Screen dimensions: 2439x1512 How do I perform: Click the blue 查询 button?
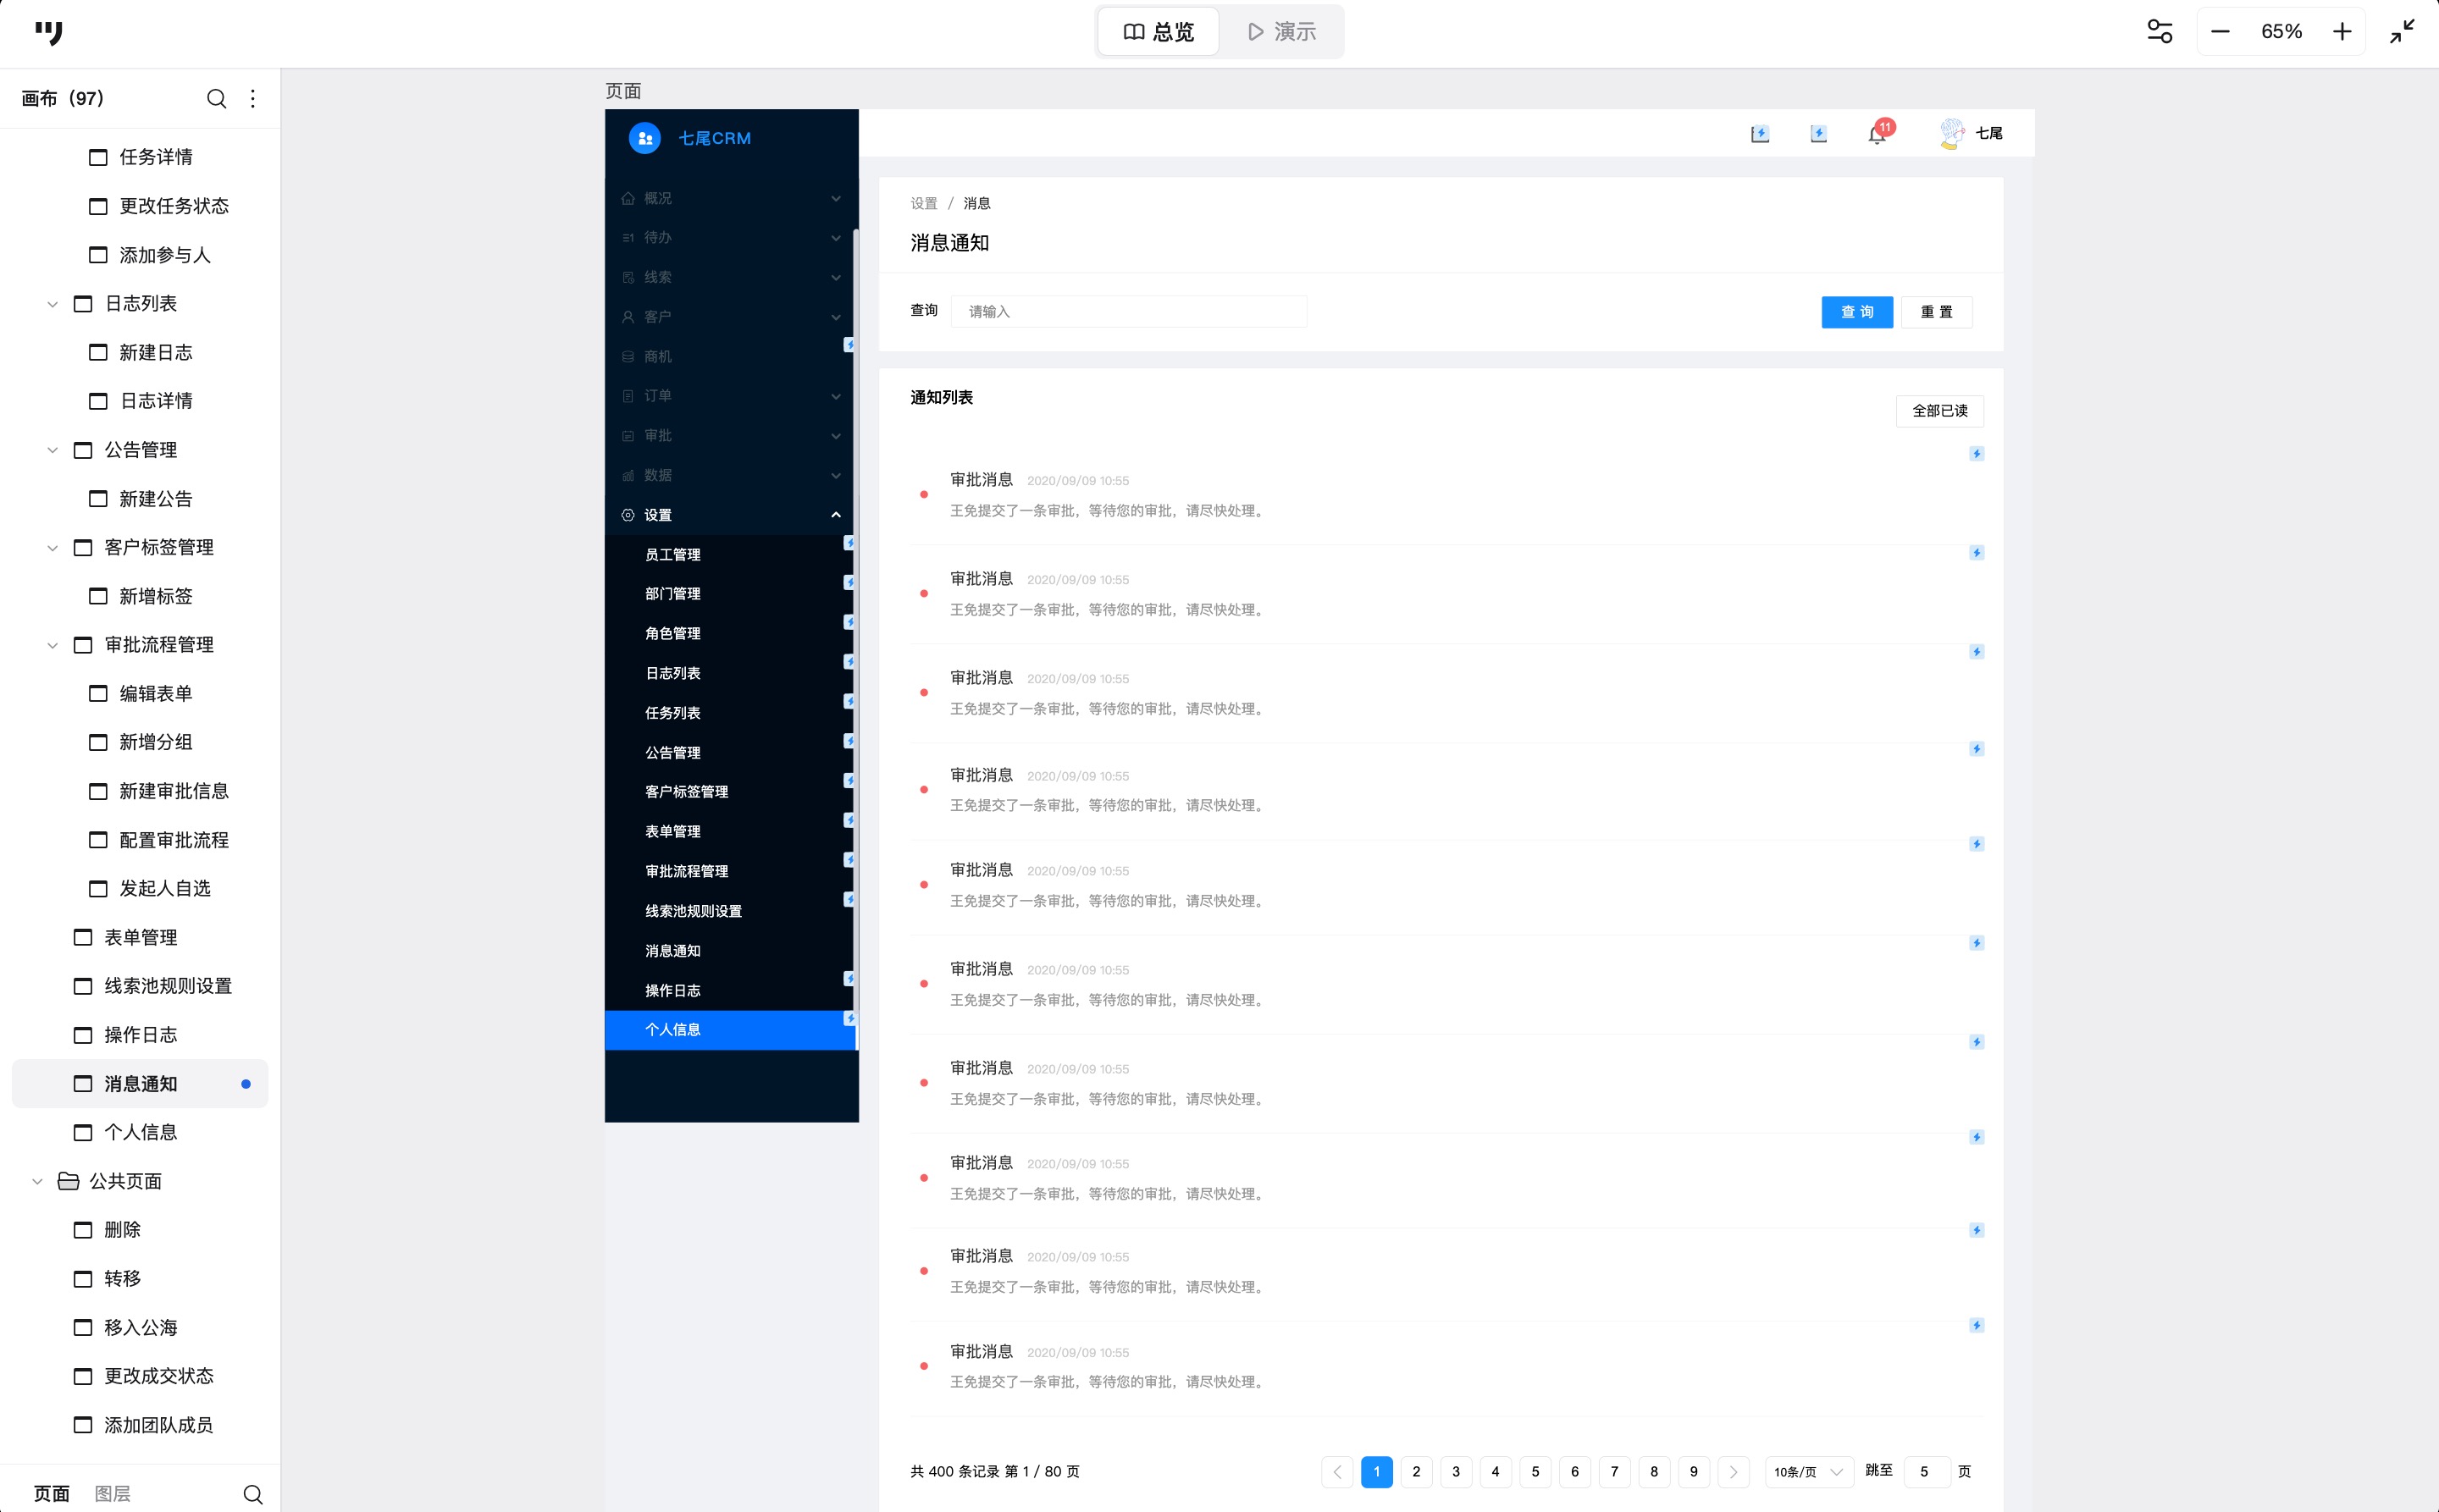[1856, 312]
